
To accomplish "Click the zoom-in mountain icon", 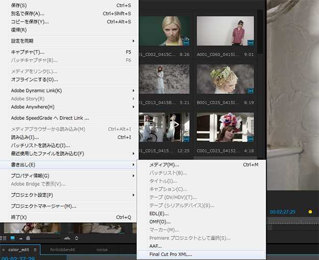I will 67,238.
